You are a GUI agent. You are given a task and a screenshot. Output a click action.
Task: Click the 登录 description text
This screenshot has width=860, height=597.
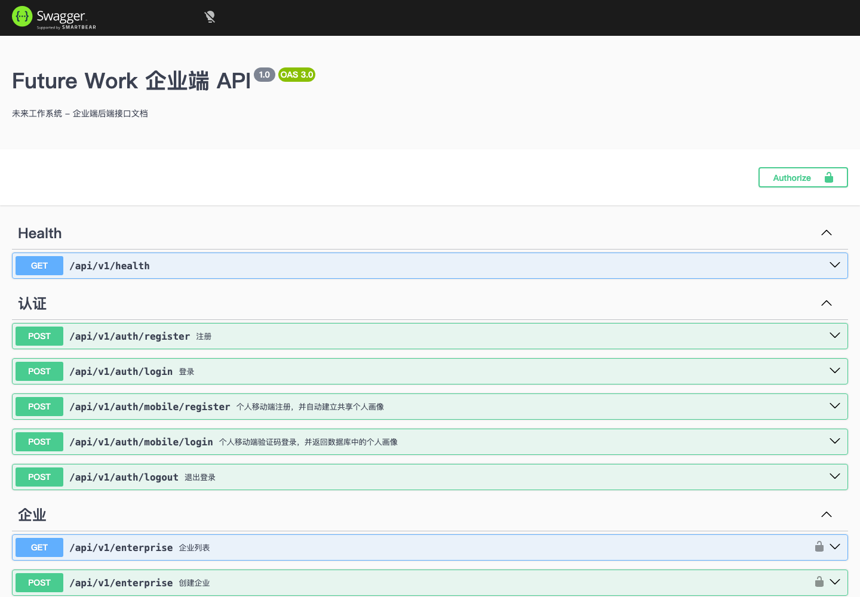[x=187, y=371]
